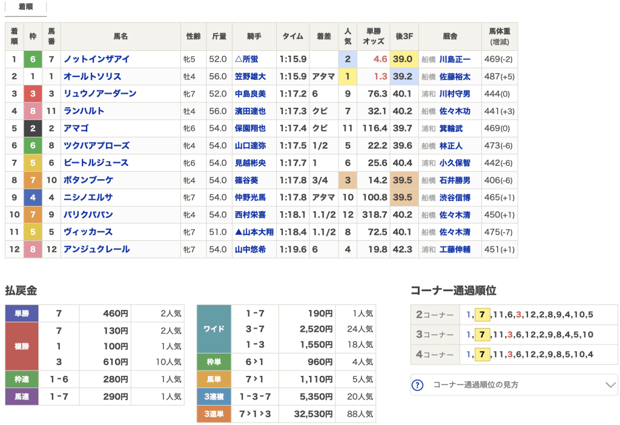Open horse ニシノエルサ page
The image size is (620, 425).
tap(88, 197)
